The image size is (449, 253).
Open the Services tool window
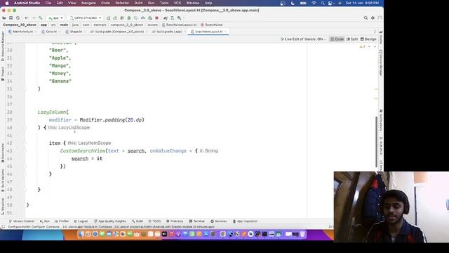[x=218, y=221]
